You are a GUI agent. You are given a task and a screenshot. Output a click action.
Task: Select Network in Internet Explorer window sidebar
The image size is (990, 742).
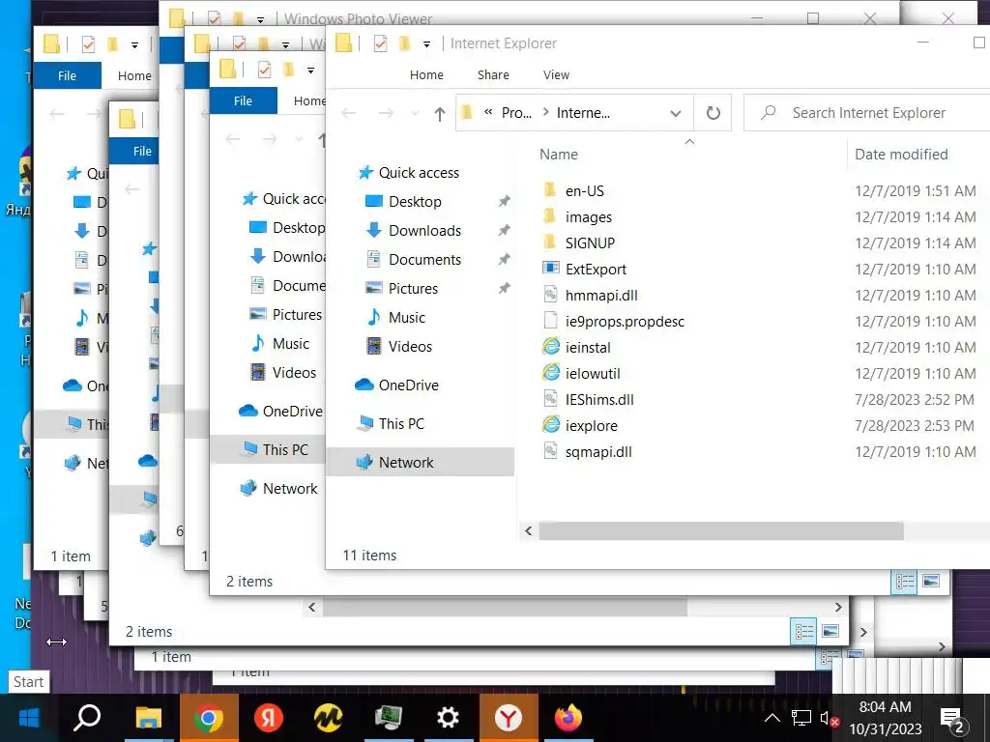(x=406, y=463)
